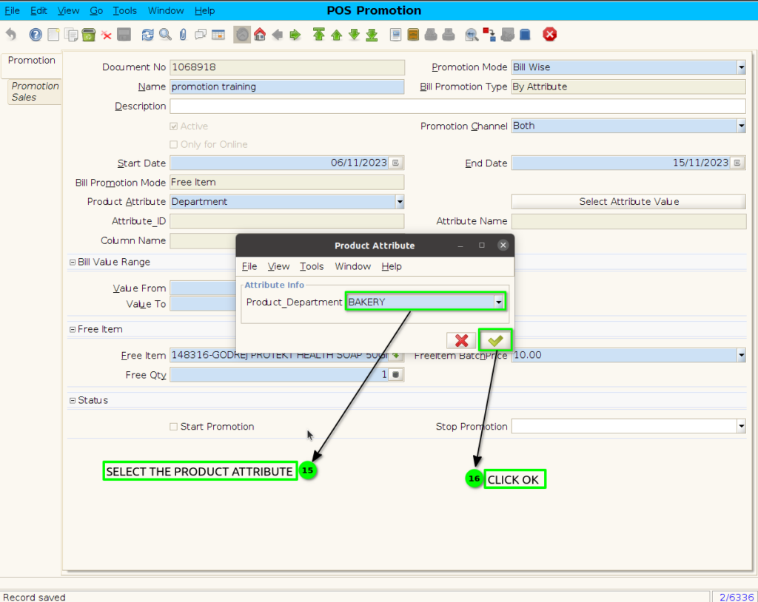This screenshot has width=758, height=602.
Task: Open the Edit menu
Action: pos(38,10)
